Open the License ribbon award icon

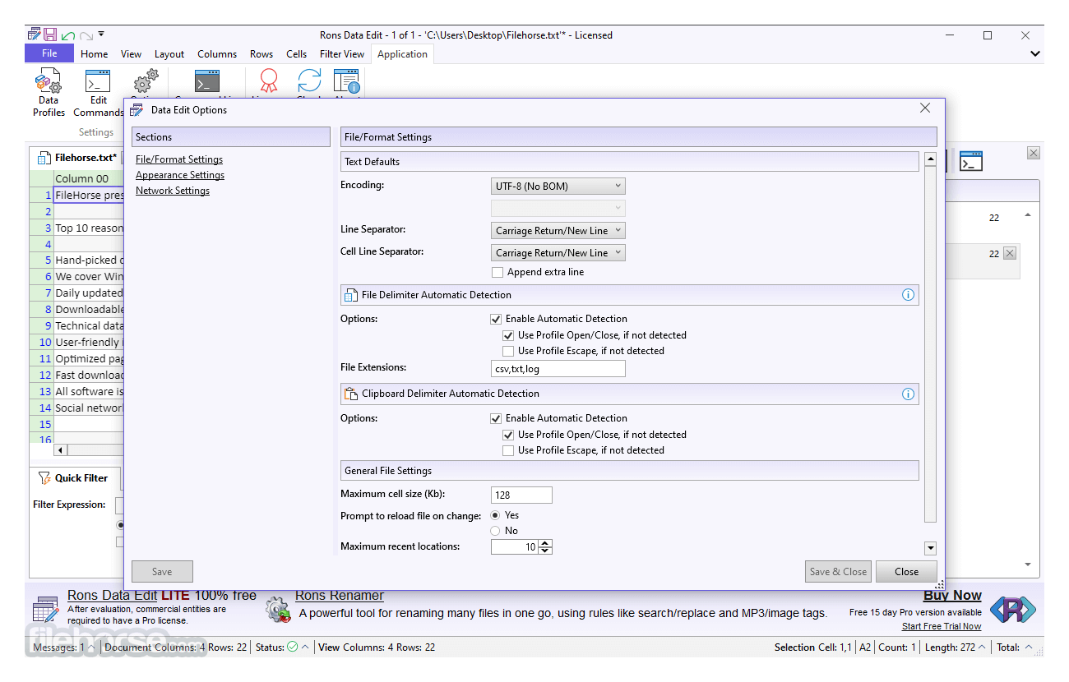click(x=268, y=82)
